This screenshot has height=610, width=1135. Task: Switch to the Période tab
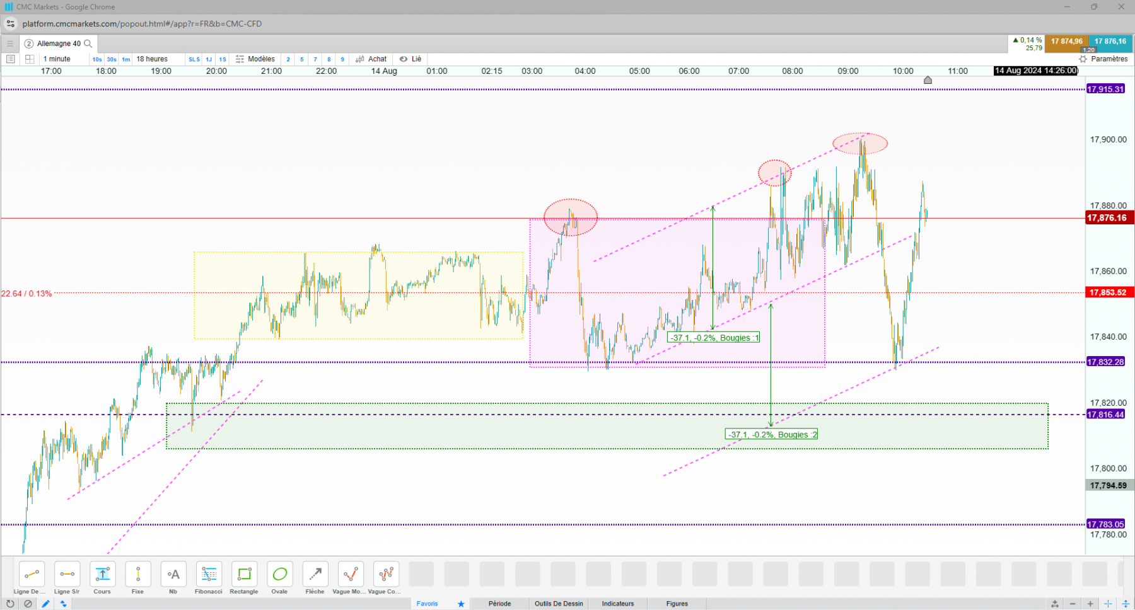coord(499,604)
